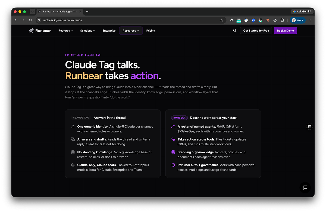The height and width of the screenshot is (212, 326).
Task: Click the Runbear logo
Action: (x=40, y=31)
